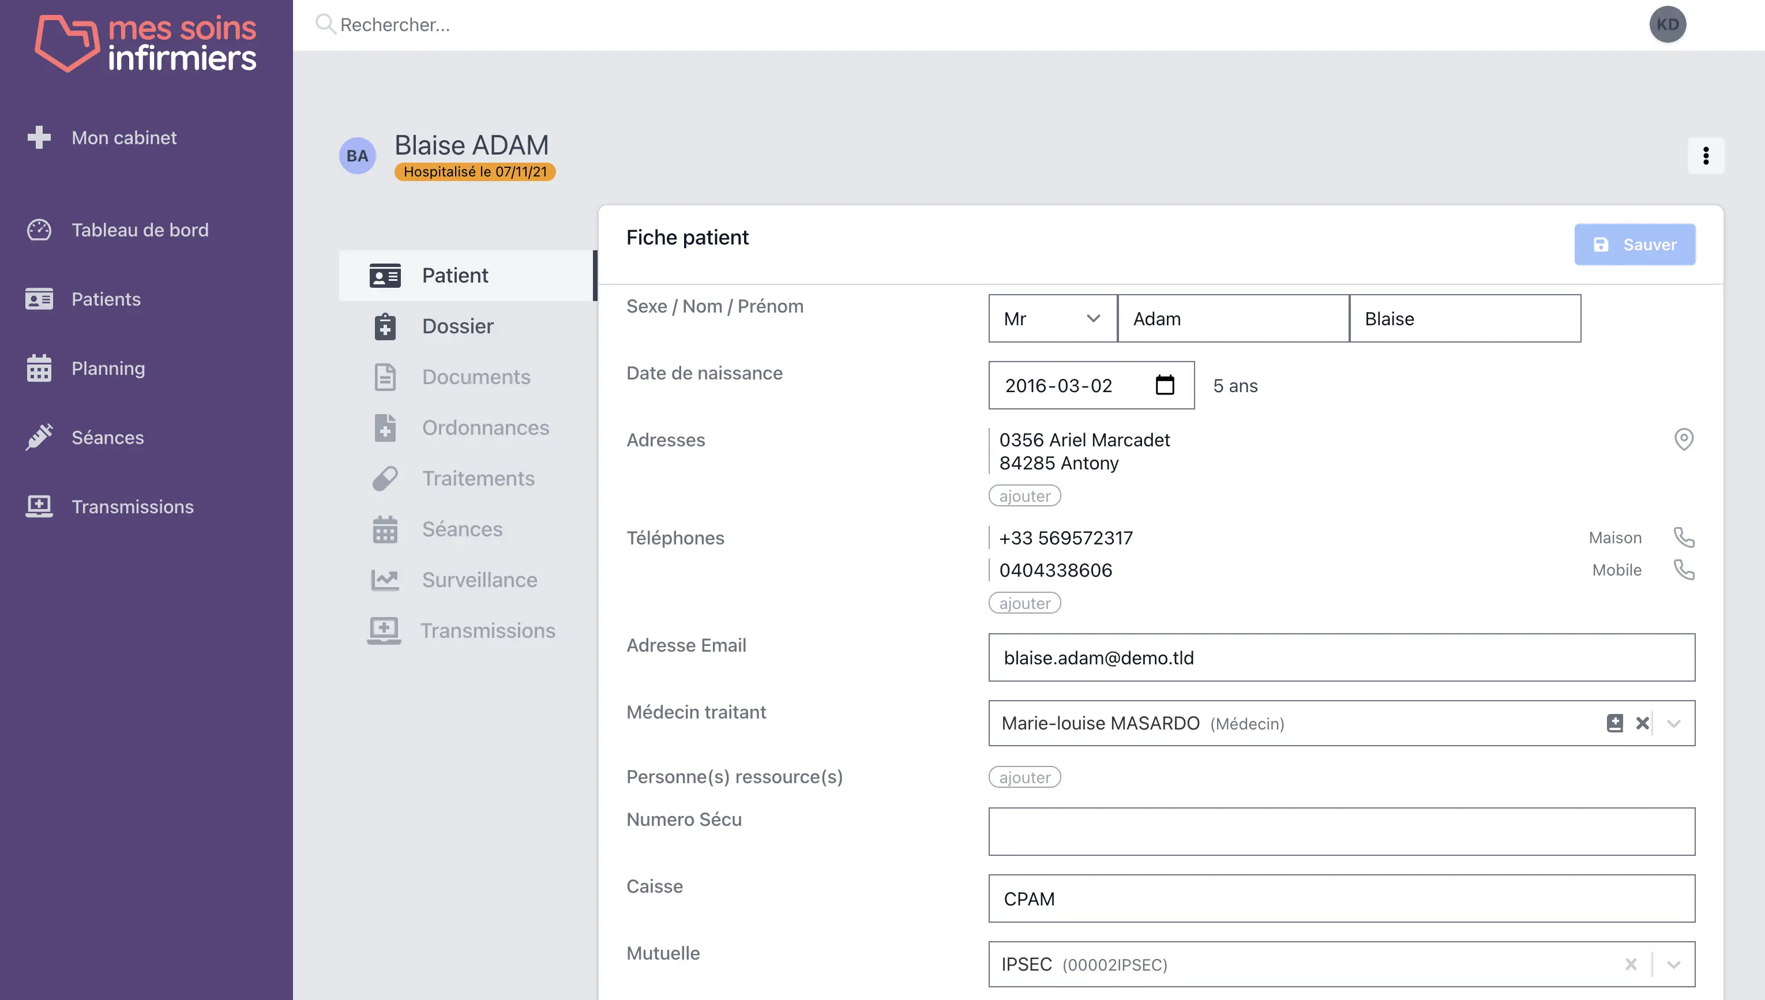The height and width of the screenshot is (1000, 1765).
Task: Click the patient Séances calendar icon
Action: click(x=385, y=529)
